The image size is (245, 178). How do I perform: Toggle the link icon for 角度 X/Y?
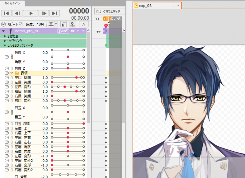(x=12, y=57)
